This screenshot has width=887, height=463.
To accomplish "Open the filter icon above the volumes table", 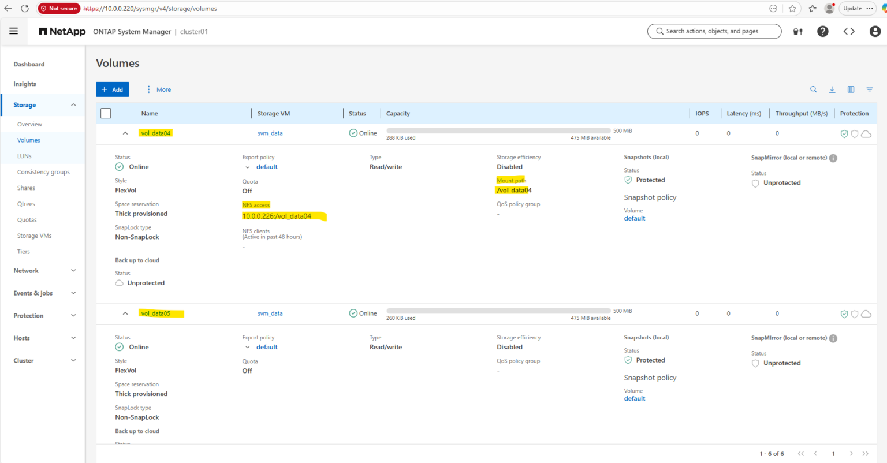I will tap(869, 89).
